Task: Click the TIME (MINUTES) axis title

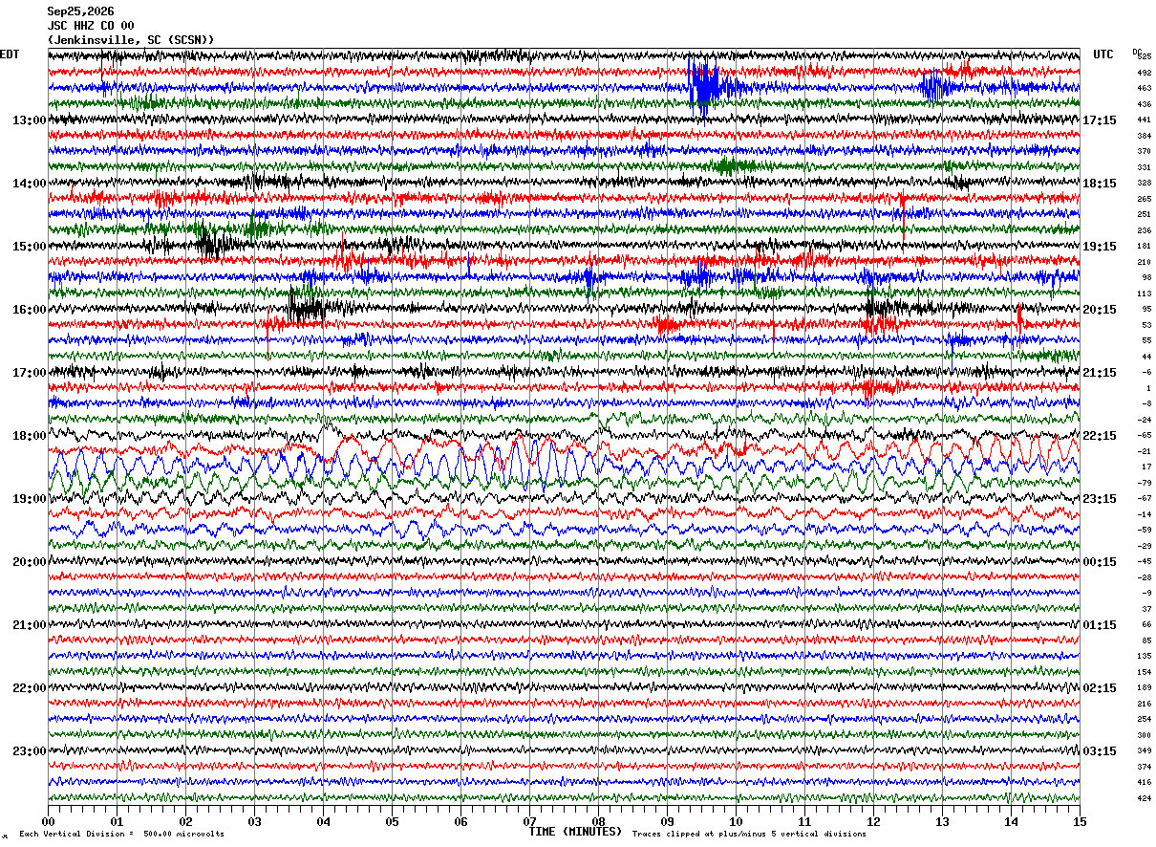Action: [575, 832]
